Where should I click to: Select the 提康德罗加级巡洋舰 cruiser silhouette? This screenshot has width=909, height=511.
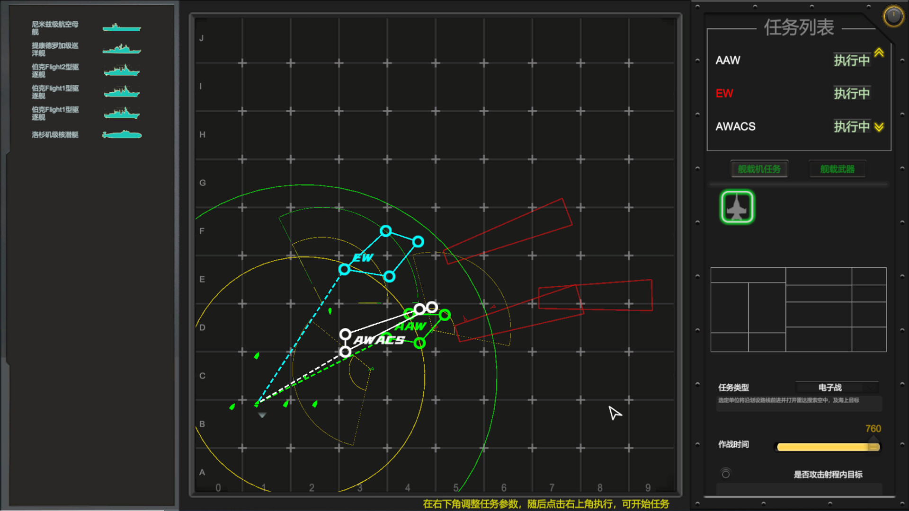point(122,49)
